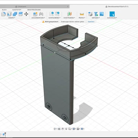Click the New Component icon

click(35, 14)
